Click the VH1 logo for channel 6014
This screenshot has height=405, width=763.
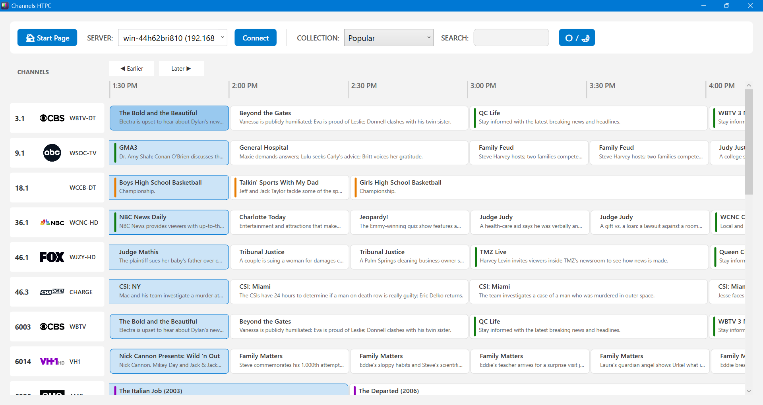tap(52, 362)
